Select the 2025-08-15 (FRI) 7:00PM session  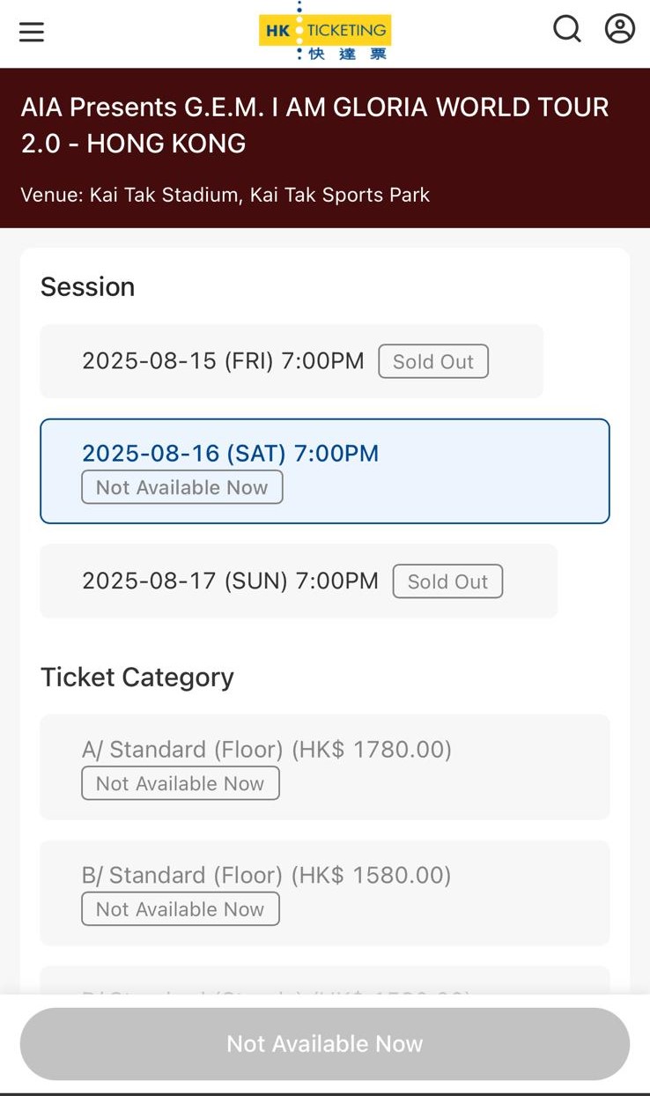click(x=223, y=361)
